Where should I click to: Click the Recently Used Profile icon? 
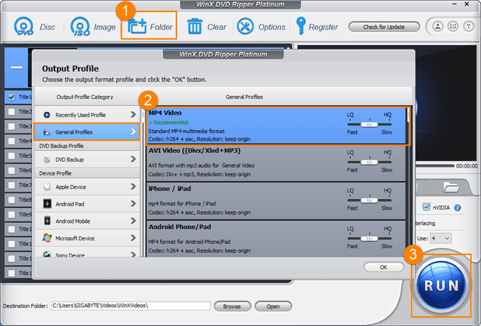pos(47,115)
